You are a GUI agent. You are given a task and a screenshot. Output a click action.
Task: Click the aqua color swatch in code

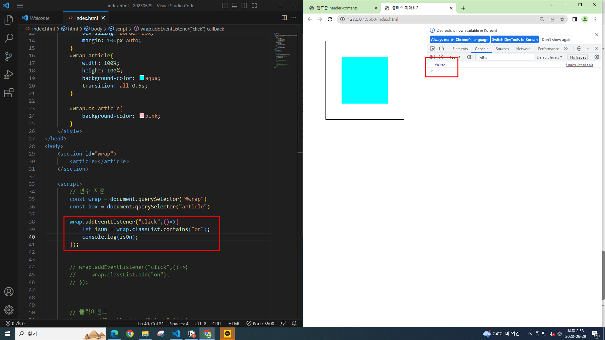pos(142,78)
